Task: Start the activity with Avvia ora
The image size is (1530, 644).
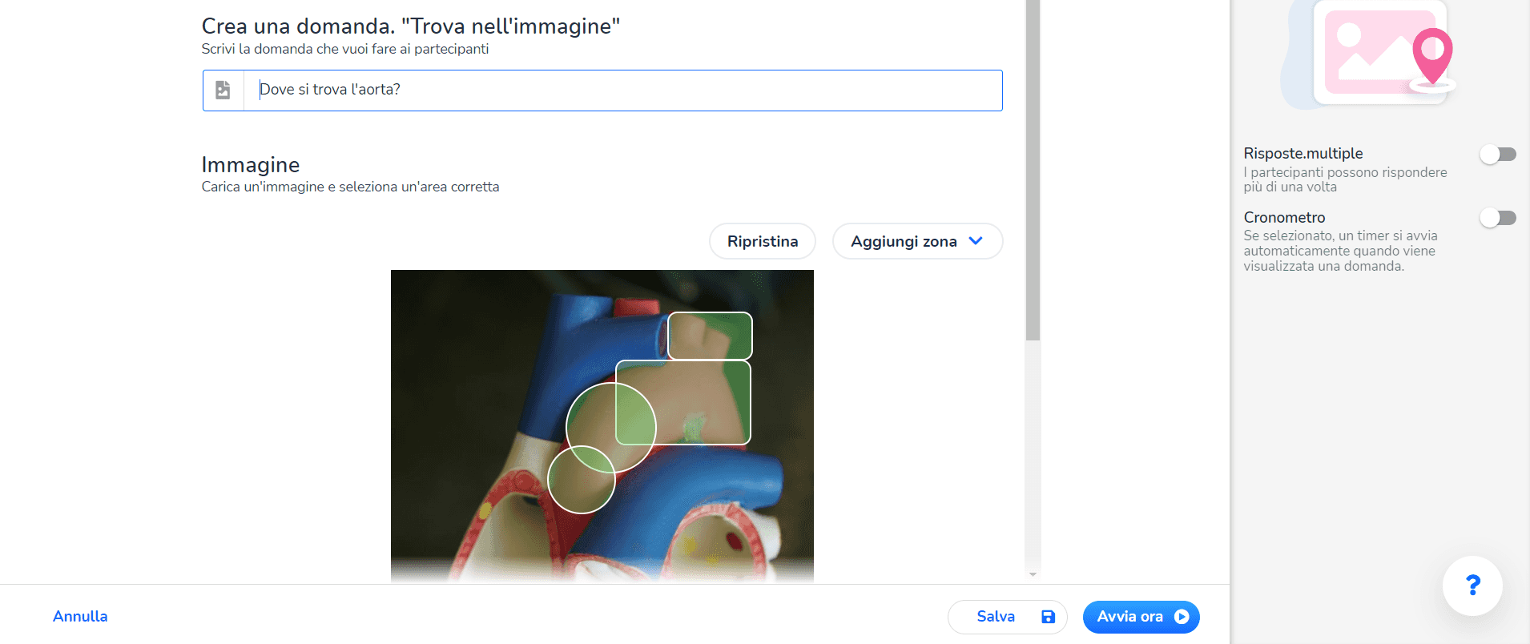Action: tap(1141, 617)
